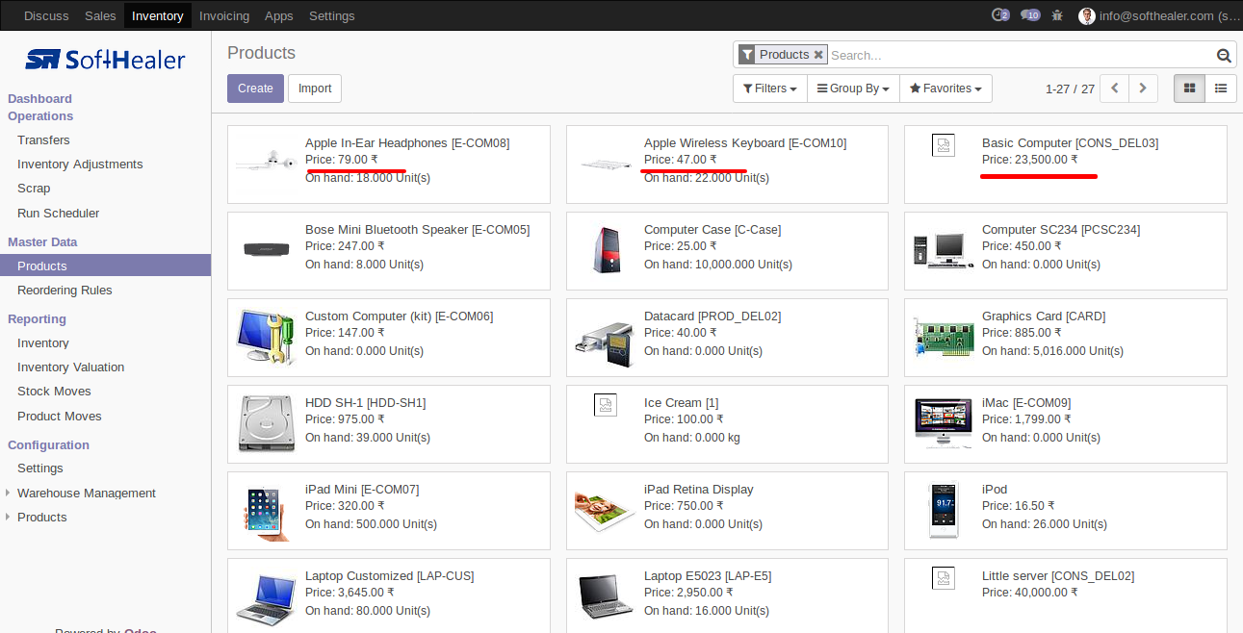The image size is (1243, 633).
Task: Open iMac product image
Action: [x=944, y=423]
